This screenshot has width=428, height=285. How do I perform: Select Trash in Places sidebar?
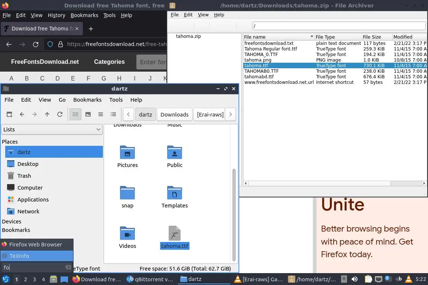[x=24, y=176]
